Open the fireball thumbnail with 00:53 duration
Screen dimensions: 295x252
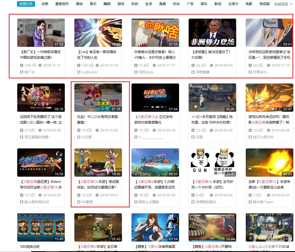click(270, 163)
